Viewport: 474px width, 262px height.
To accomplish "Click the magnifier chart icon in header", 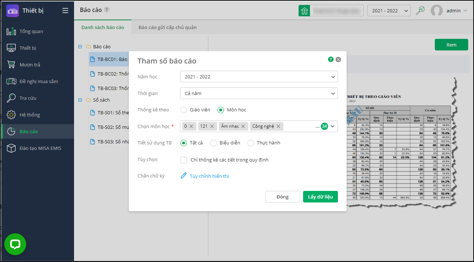I will tap(420, 11).
